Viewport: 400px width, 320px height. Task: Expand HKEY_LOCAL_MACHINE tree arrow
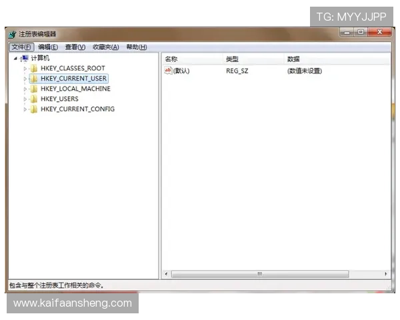coord(25,89)
